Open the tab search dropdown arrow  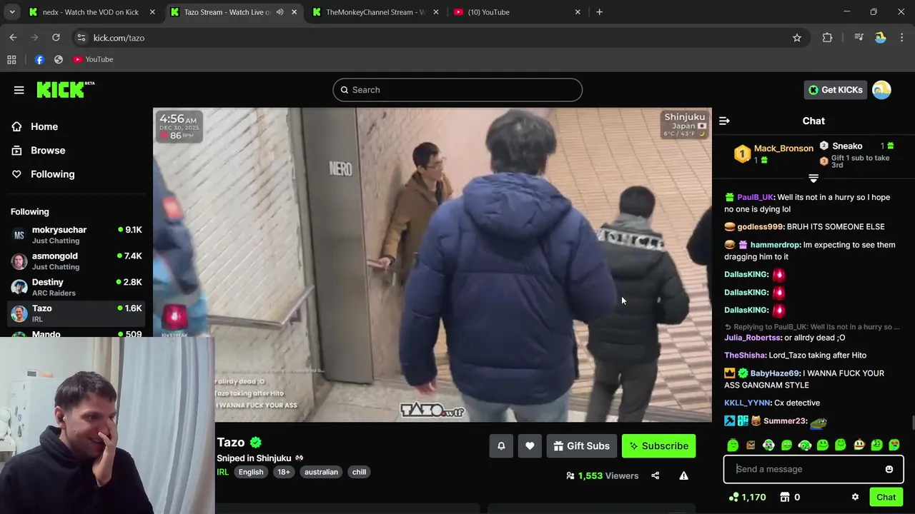click(11, 12)
